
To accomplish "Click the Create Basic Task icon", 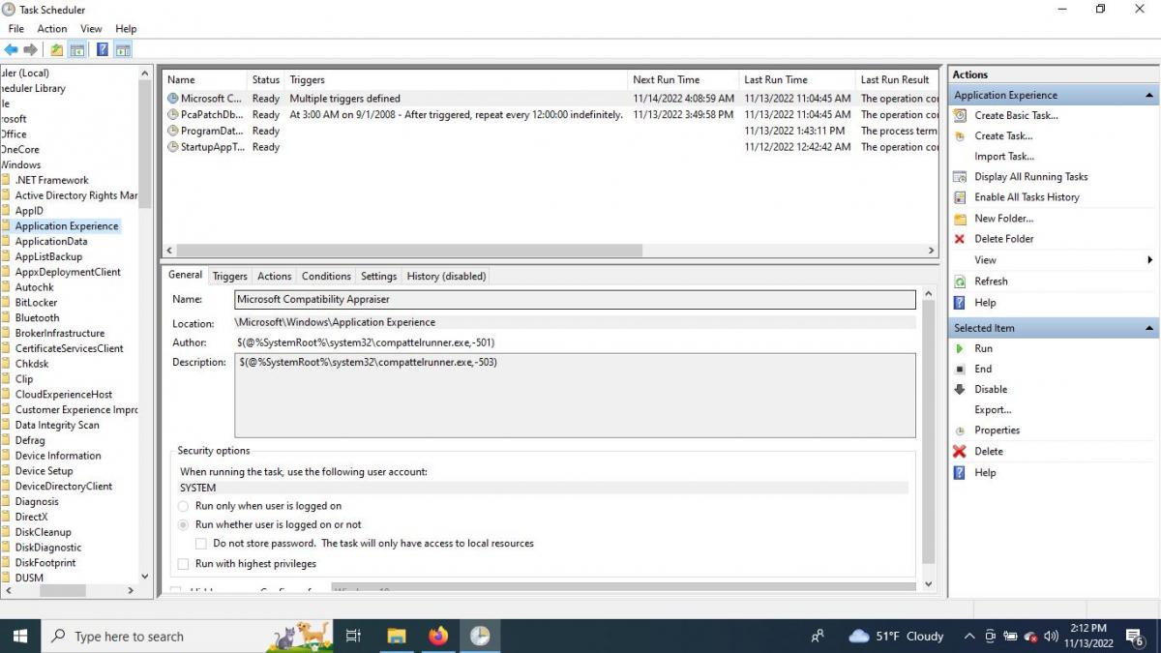I will click(x=960, y=115).
